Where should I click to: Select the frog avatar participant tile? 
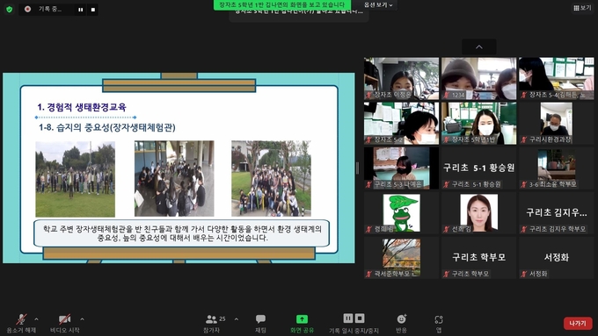pyautogui.click(x=401, y=212)
